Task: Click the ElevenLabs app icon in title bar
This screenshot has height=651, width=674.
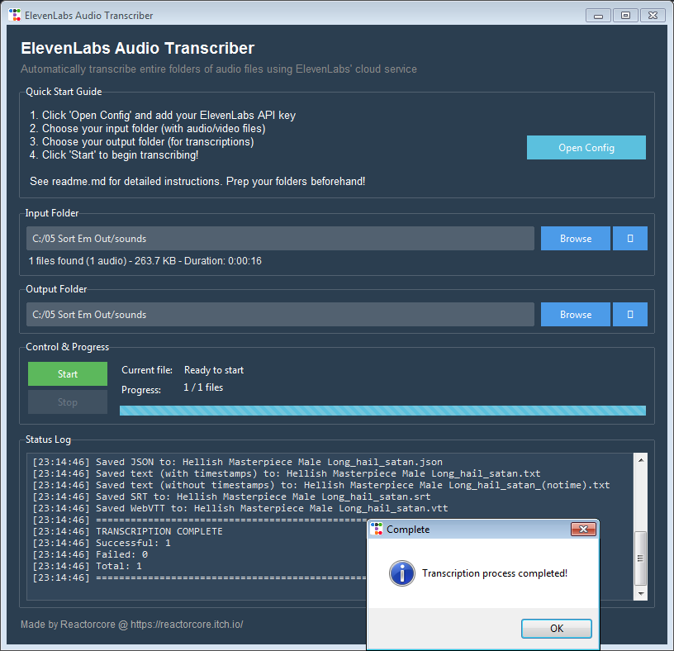Action: point(14,15)
